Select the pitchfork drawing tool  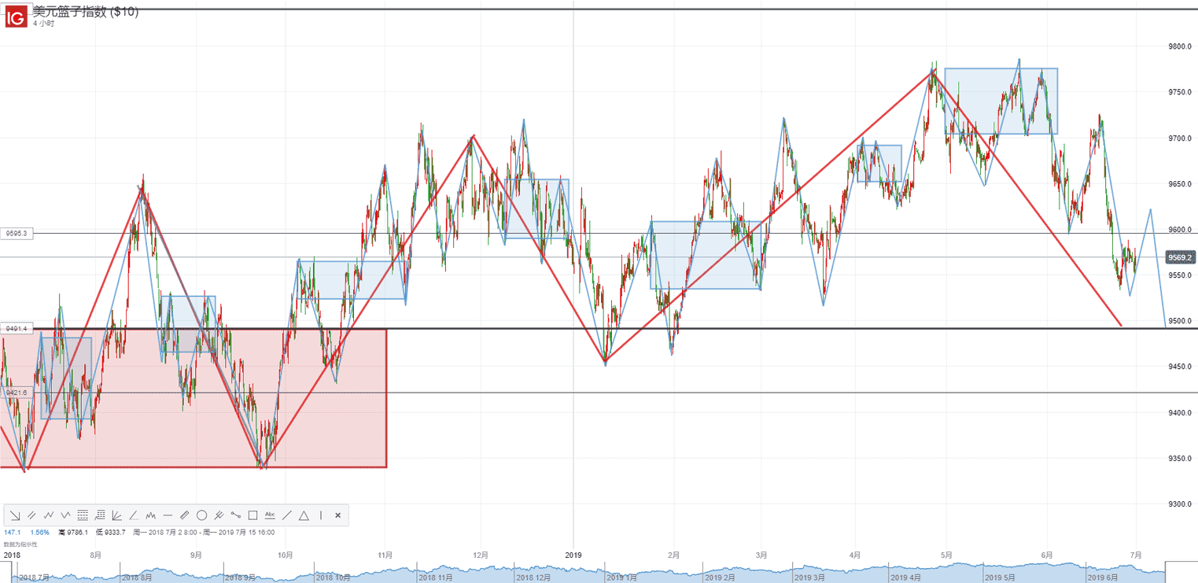tap(219, 515)
